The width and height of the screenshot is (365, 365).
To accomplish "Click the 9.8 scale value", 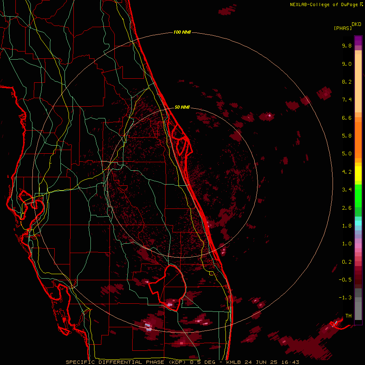I will pyautogui.click(x=347, y=45).
